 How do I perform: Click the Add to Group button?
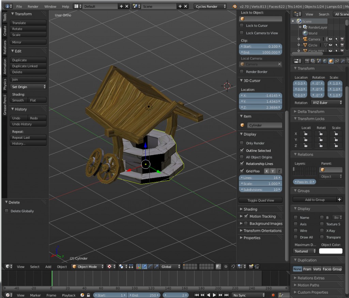coord(315,199)
